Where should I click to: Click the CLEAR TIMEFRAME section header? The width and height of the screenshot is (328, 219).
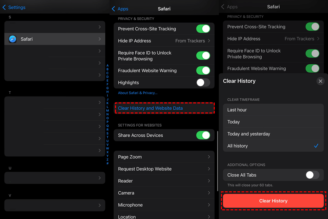[x=243, y=100]
